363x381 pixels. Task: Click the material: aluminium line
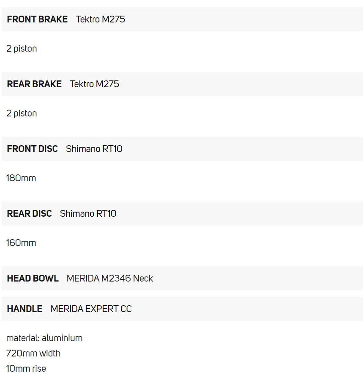coord(44,338)
